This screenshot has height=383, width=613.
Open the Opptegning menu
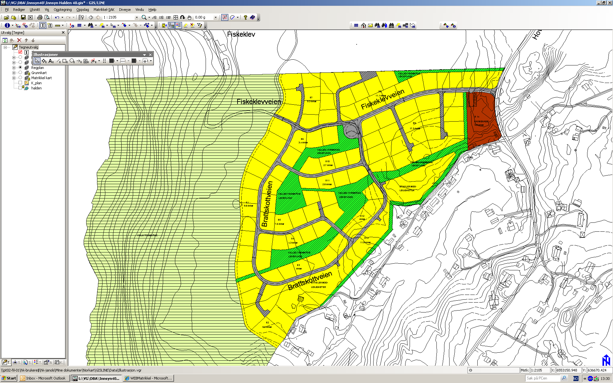coord(63,10)
